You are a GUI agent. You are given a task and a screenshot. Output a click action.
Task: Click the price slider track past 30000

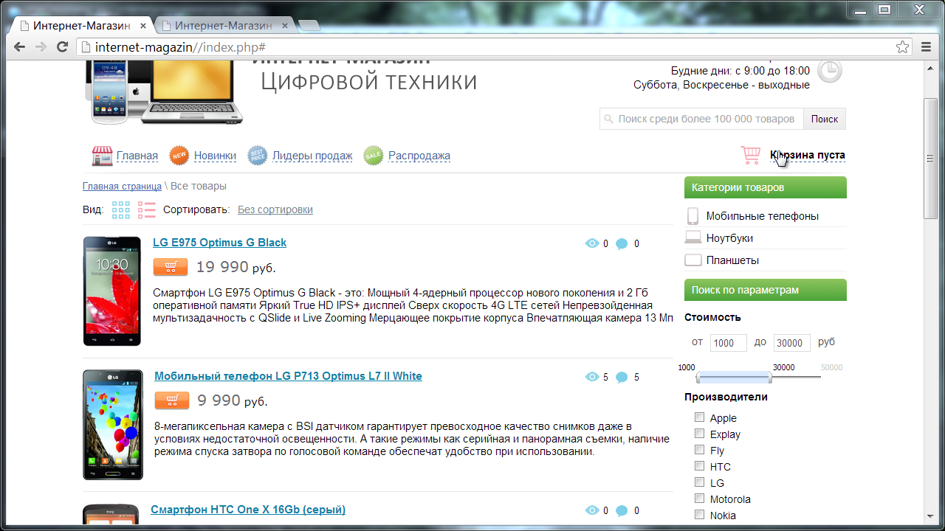point(796,378)
